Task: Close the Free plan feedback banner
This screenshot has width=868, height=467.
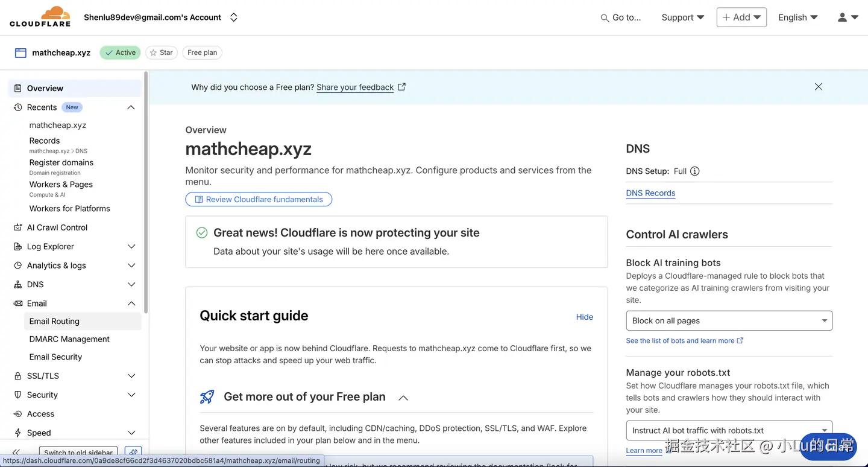Action: (x=818, y=87)
